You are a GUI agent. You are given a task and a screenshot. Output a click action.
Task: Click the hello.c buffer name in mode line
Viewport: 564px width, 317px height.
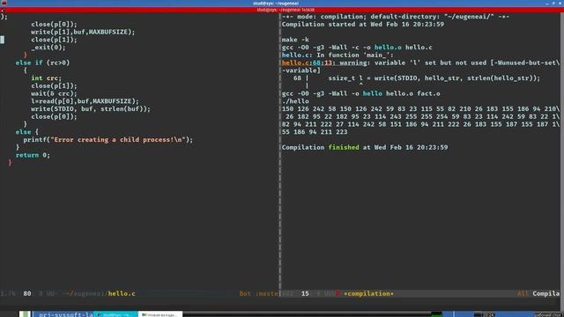pos(122,293)
